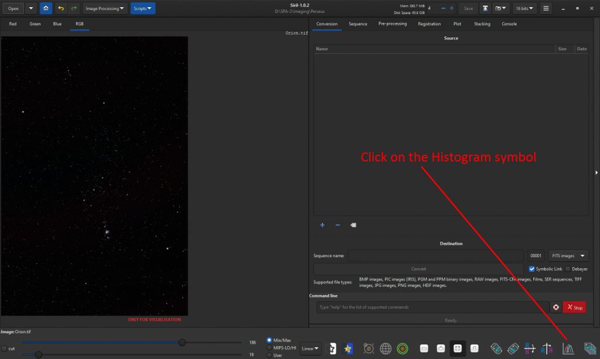600x359 pixels.
Task: Select the Min/Max radio option
Action: click(x=269, y=340)
